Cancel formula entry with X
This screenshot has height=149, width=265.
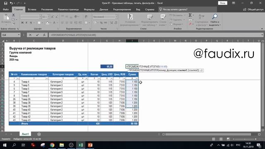pos(30,35)
